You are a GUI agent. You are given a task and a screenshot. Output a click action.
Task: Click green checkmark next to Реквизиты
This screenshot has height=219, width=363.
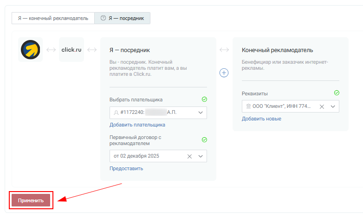[x=337, y=93]
